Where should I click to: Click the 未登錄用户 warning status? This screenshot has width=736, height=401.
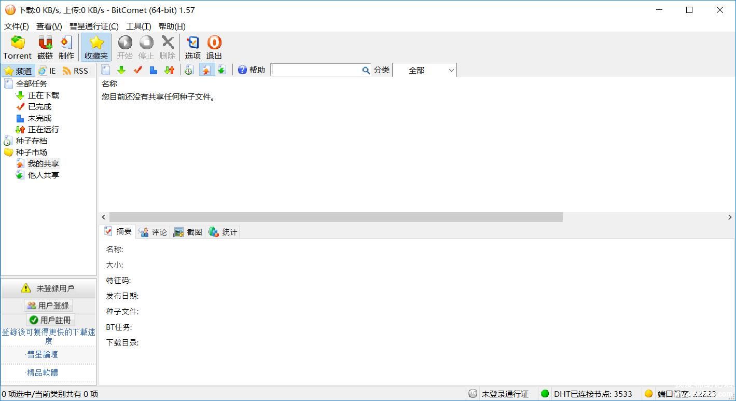tap(48, 288)
